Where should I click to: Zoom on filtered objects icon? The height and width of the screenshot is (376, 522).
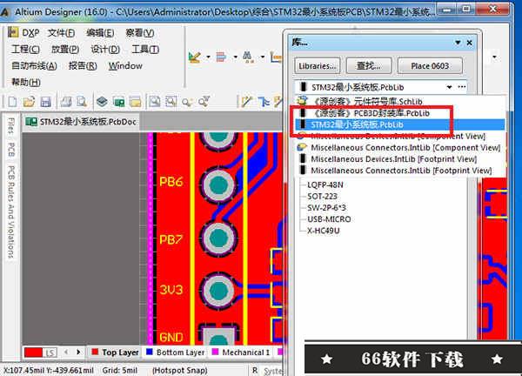pos(204,102)
